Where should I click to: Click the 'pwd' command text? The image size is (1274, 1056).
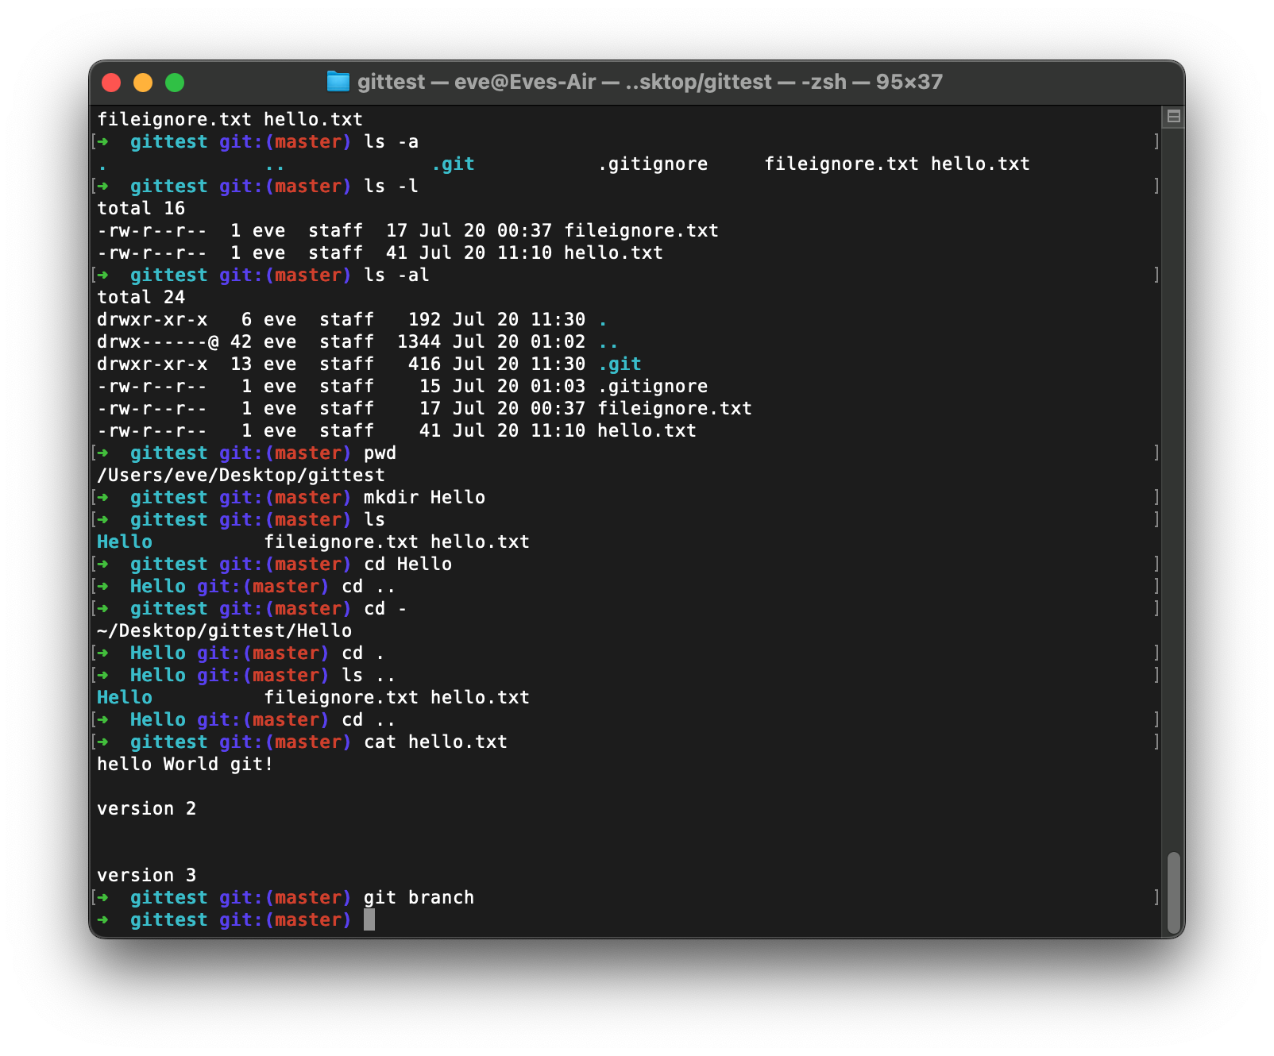pyautogui.click(x=380, y=453)
